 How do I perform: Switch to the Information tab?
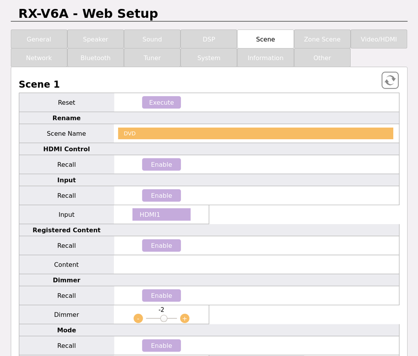click(265, 58)
